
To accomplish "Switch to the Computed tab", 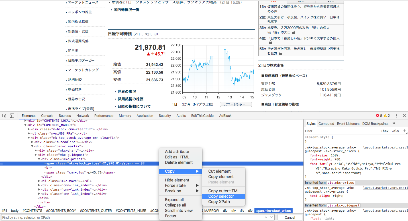I will pyautogui.click(x=326, y=123).
